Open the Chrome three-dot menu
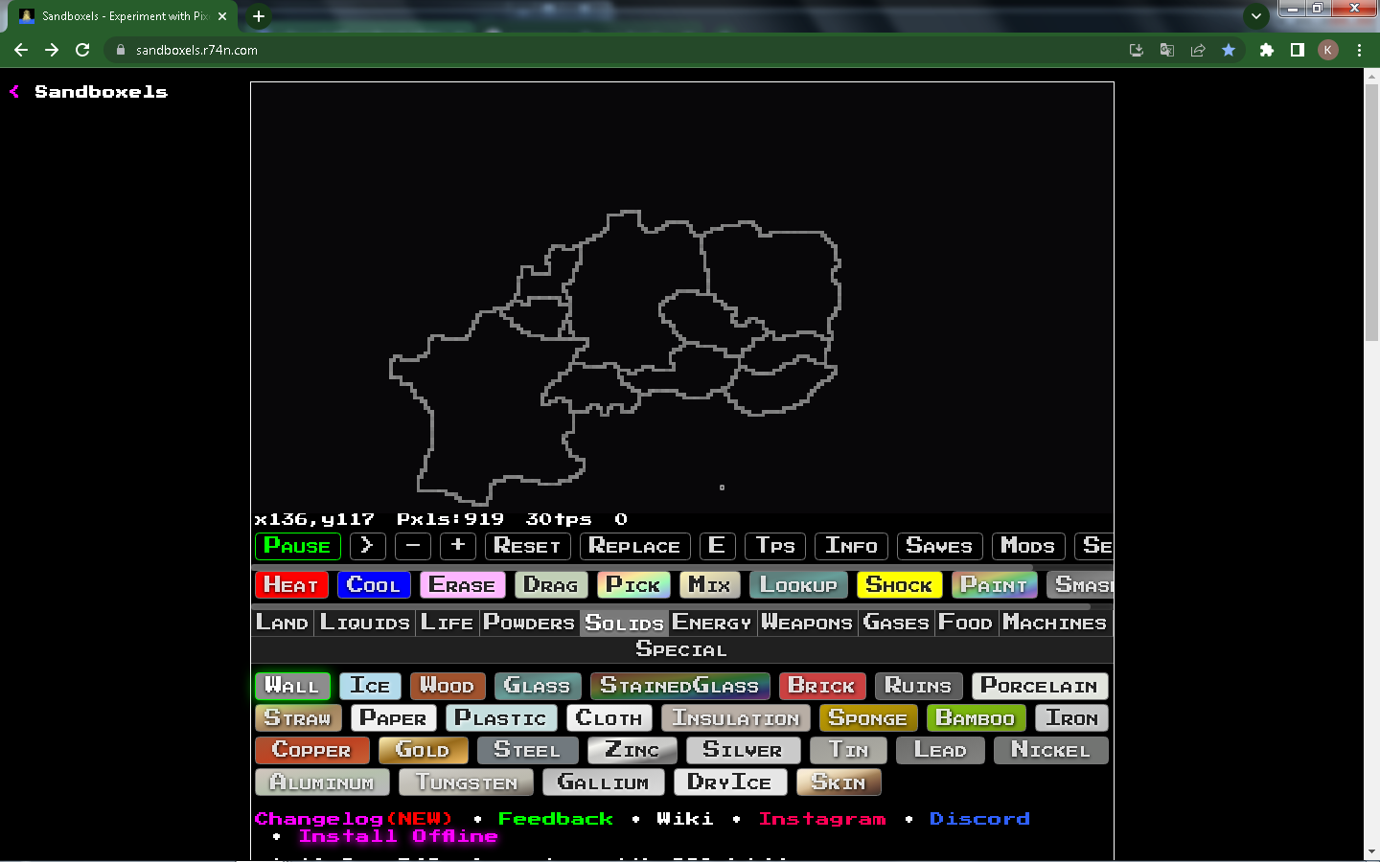 click(x=1359, y=50)
